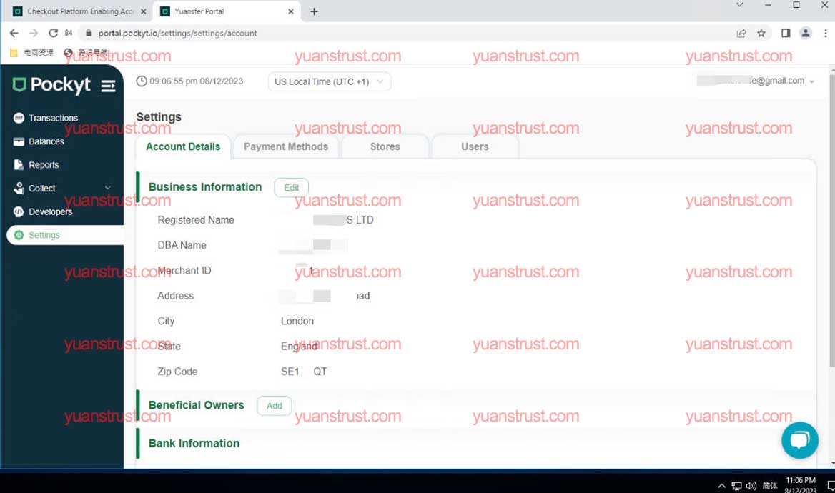The image size is (835, 493).
Task: Open volume control in system tray
Action: [751, 486]
